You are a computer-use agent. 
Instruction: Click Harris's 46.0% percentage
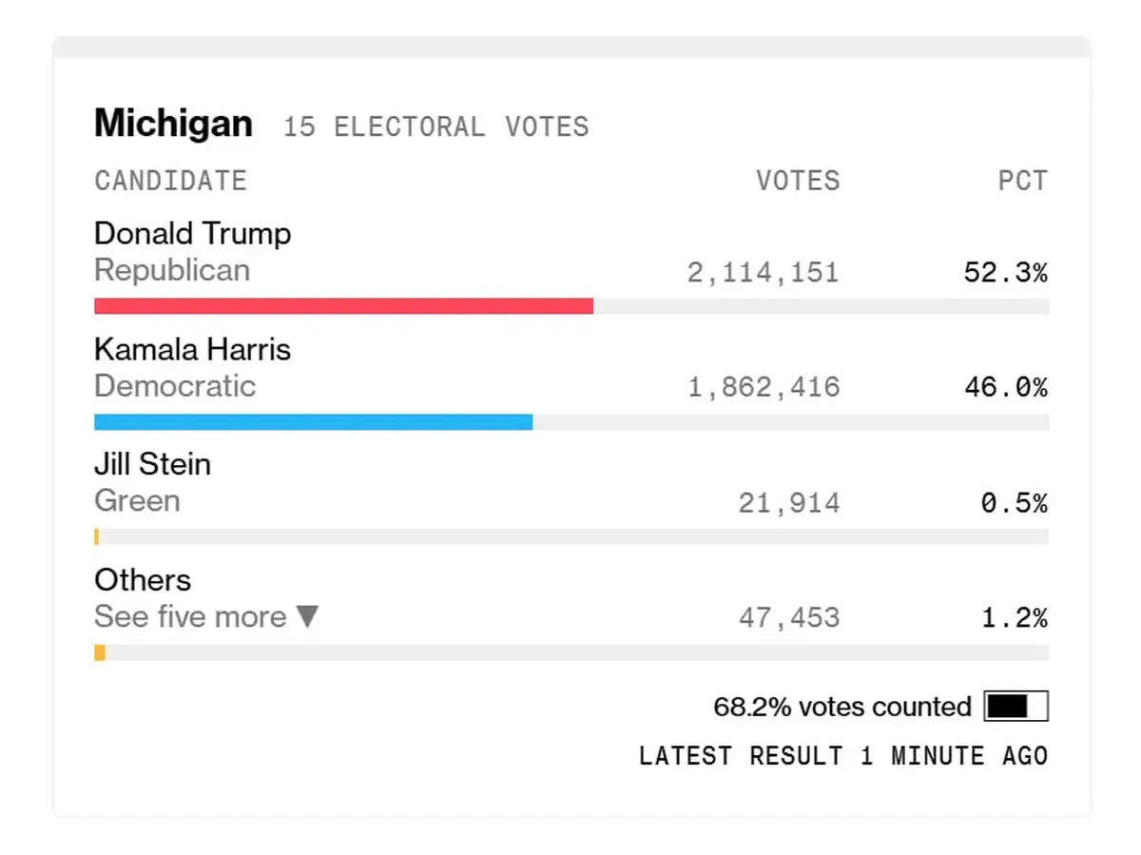[1005, 388]
